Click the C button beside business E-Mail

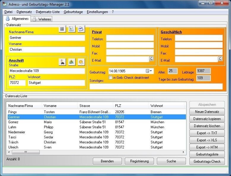[220, 59]
